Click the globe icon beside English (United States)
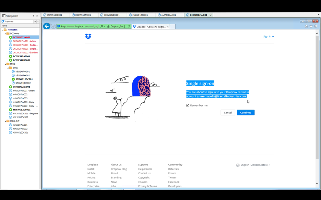The height and width of the screenshot is (200, 321). point(238,165)
